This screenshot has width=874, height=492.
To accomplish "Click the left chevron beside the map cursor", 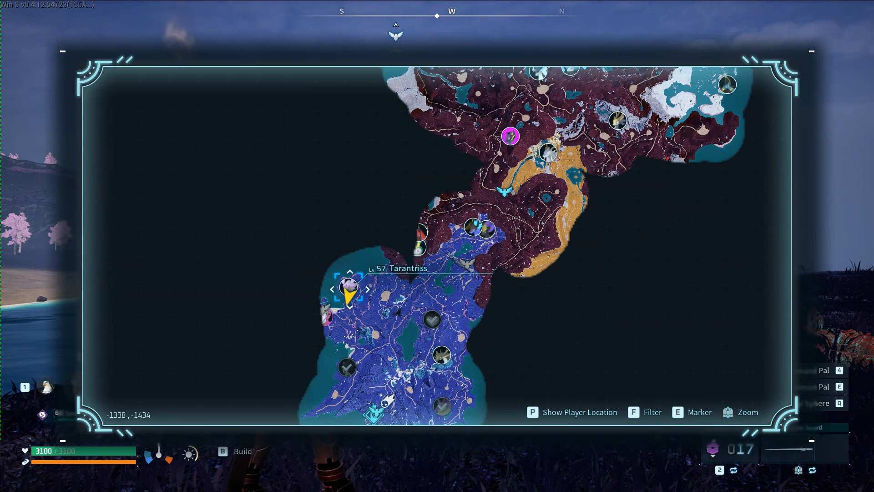I will tap(332, 289).
